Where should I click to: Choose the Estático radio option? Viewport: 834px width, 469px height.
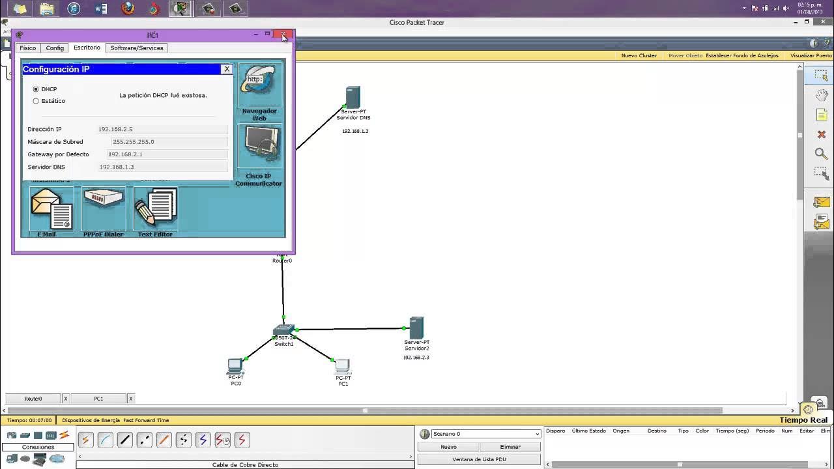[x=36, y=101]
